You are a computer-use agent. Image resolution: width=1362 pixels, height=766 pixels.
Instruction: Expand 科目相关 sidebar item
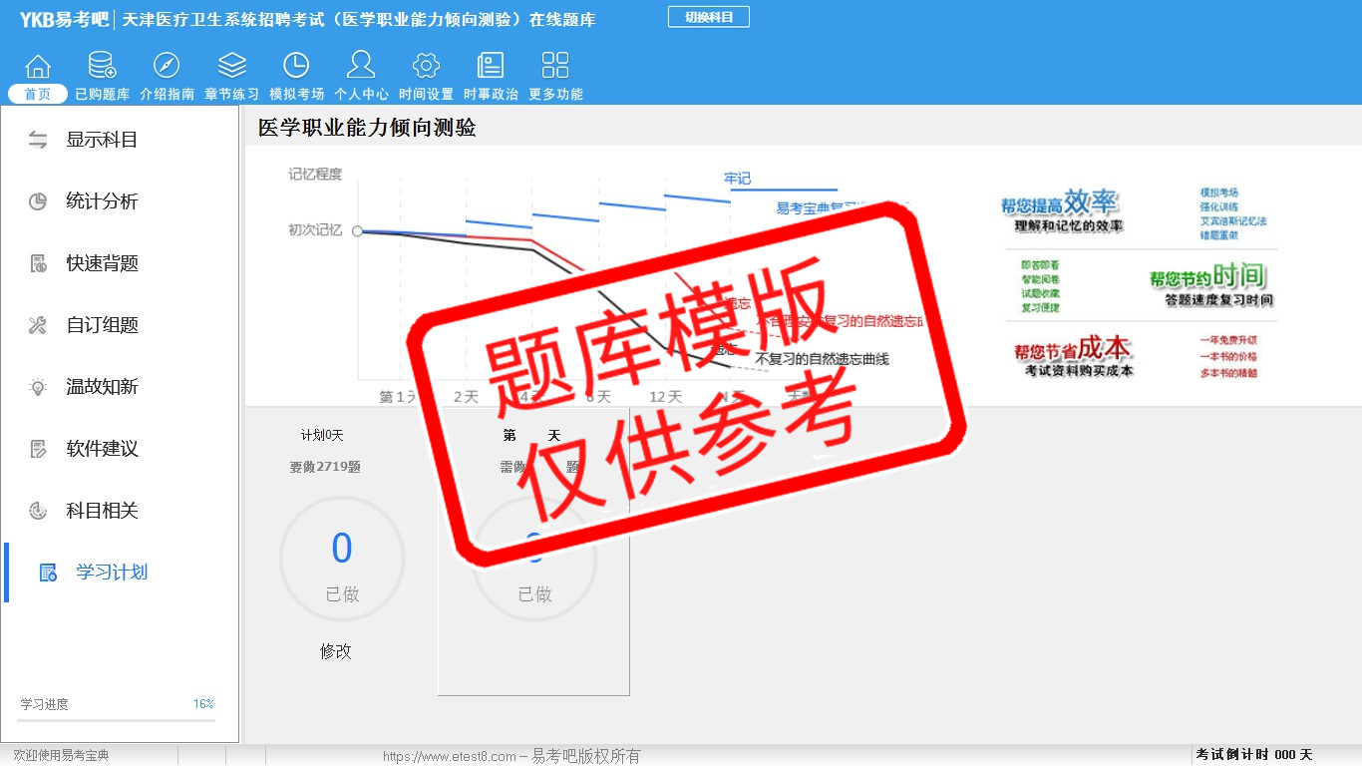tap(102, 511)
